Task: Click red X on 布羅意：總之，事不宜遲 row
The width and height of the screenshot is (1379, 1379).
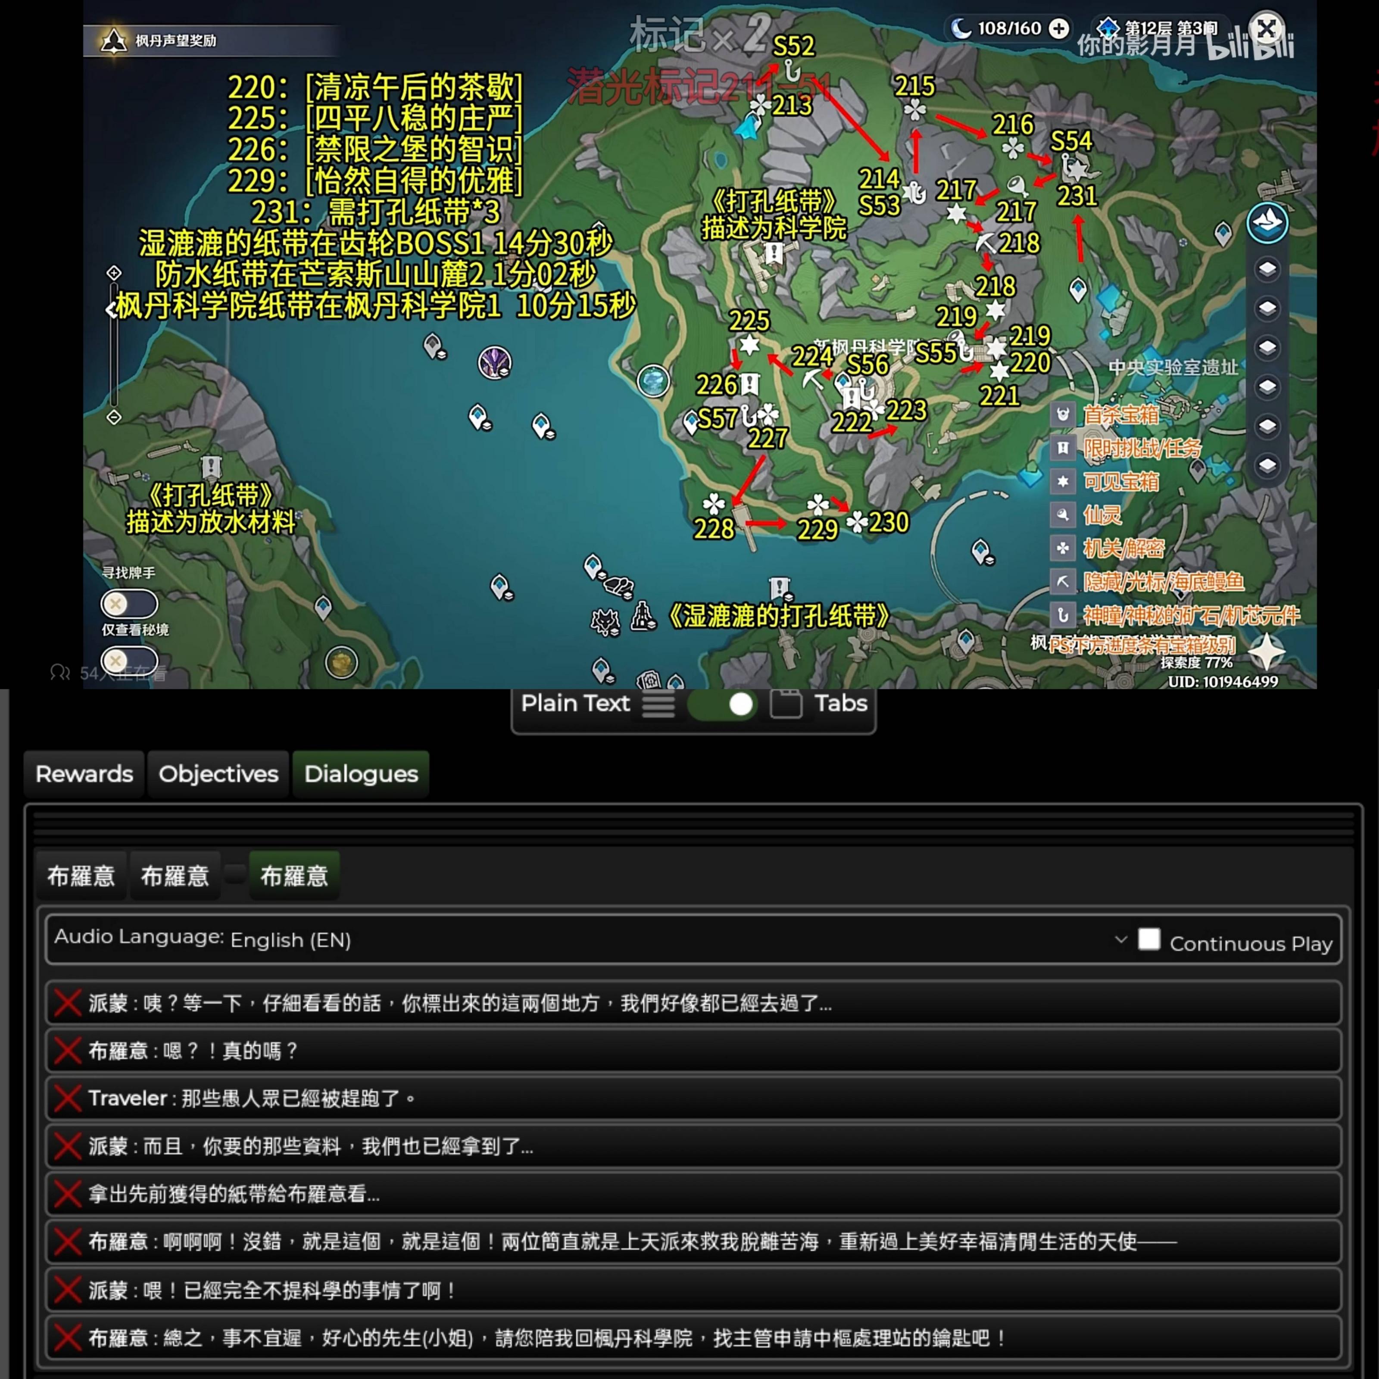Action: coord(68,1338)
